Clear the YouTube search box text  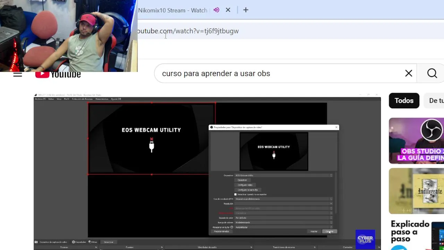pos(409,73)
